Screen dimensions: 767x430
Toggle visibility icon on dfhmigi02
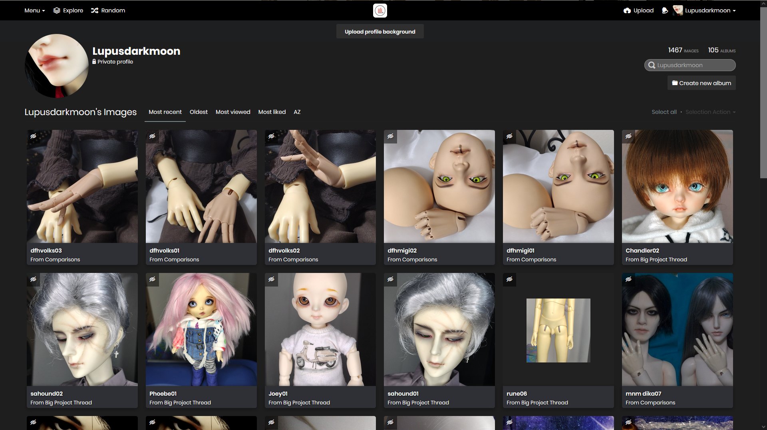point(391,136)
